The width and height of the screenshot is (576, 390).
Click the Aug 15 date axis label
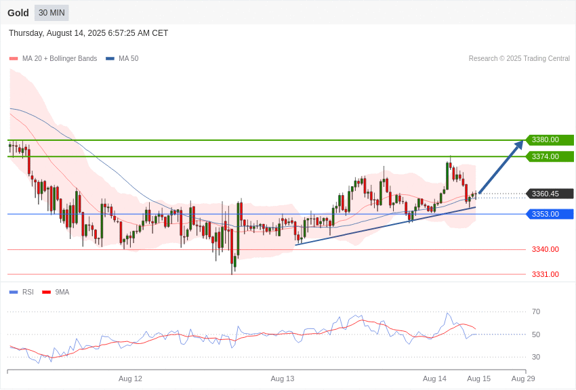click(478, 378)
